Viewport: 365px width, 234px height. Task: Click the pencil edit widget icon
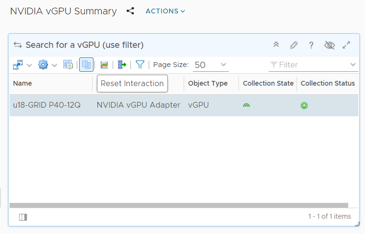[294, 45]
